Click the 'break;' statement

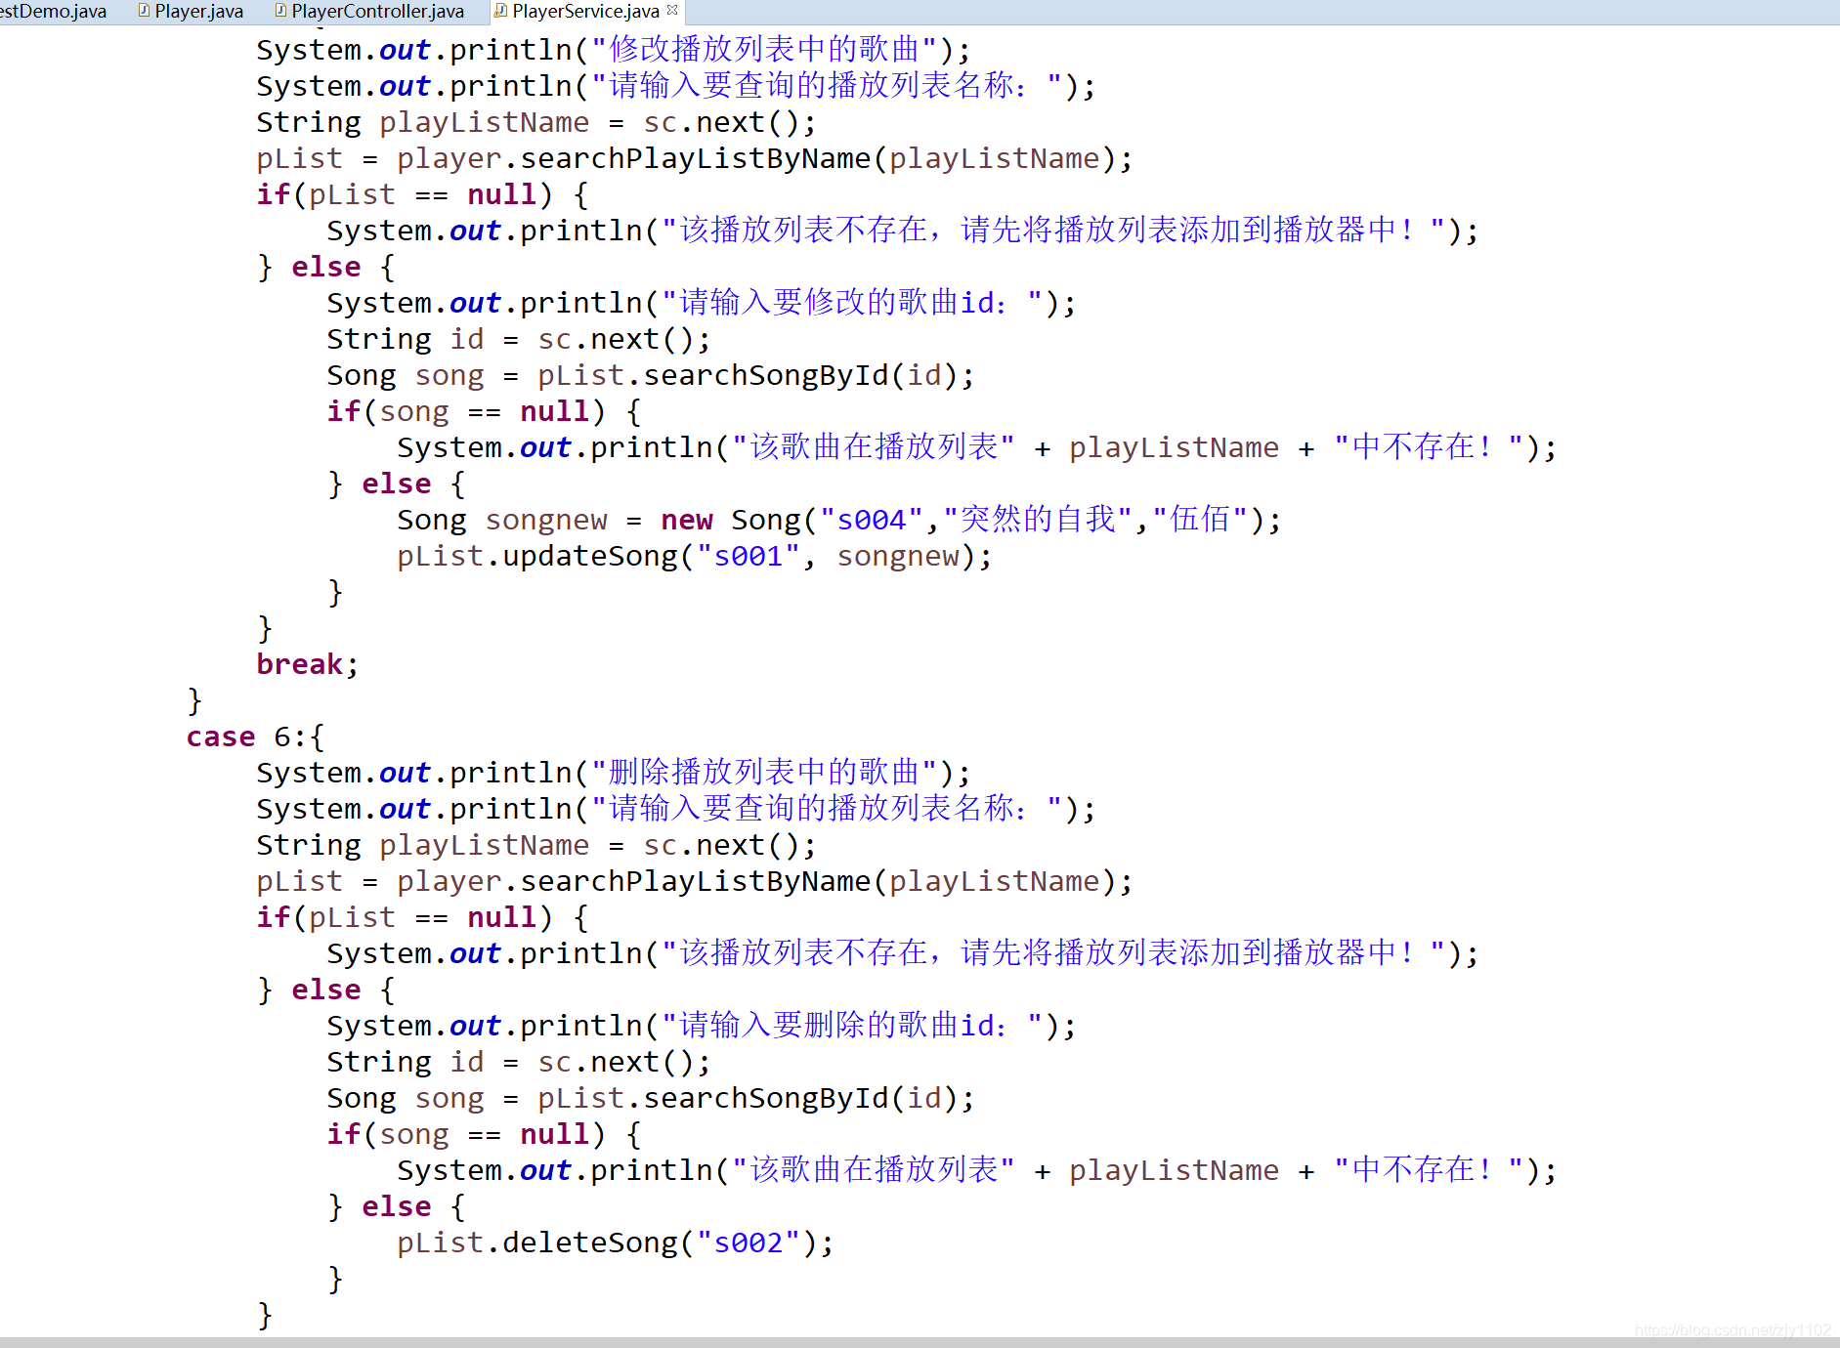(x=307, y=664)
